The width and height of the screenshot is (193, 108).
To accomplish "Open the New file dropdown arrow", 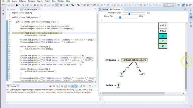I will point(6,5).
